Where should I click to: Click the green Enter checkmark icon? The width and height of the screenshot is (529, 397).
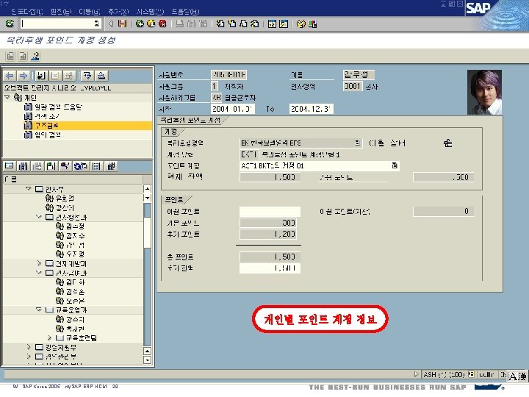[x=10, y=24]
